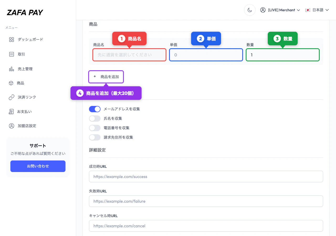
Task: Turn on 電話番号を収集
Action: pos(95,128)
